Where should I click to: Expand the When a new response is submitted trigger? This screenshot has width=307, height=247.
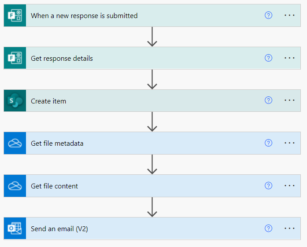pyautogui.click(x=132, y=15)
